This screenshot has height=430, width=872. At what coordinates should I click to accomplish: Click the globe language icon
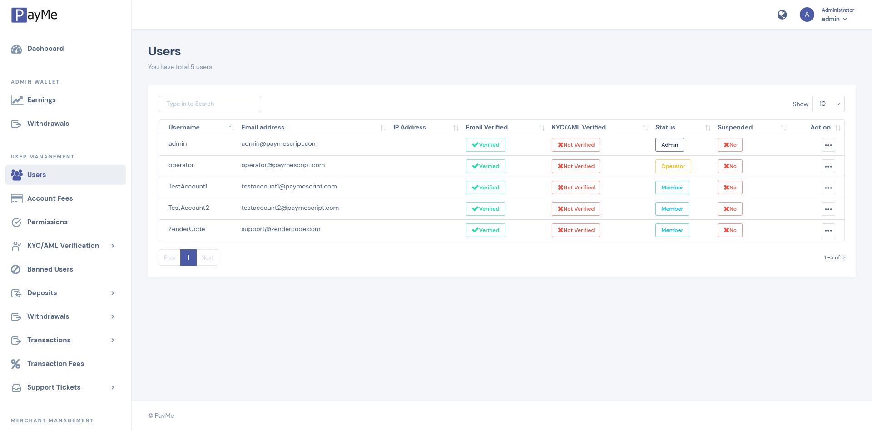pyautogui.click(x=782, y=15)
